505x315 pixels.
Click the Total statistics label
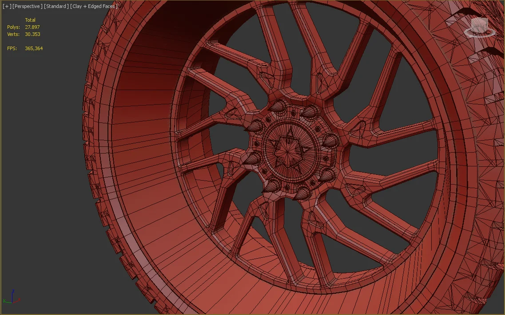point(30,20)
